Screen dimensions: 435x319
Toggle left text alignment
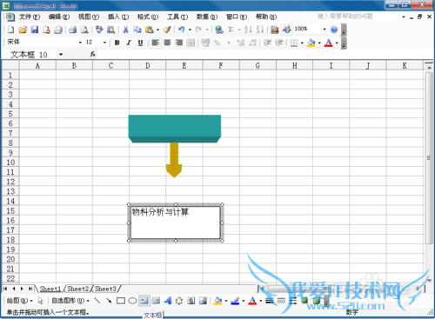point(156,43)
